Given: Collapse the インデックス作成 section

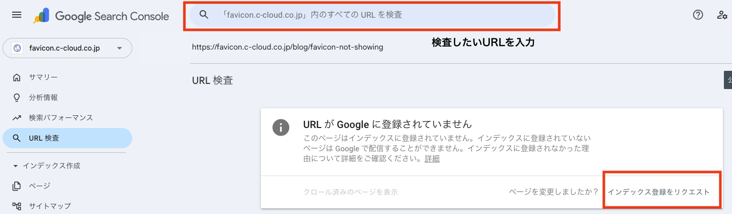Looking at the screenshot, I should click(15, 166).
